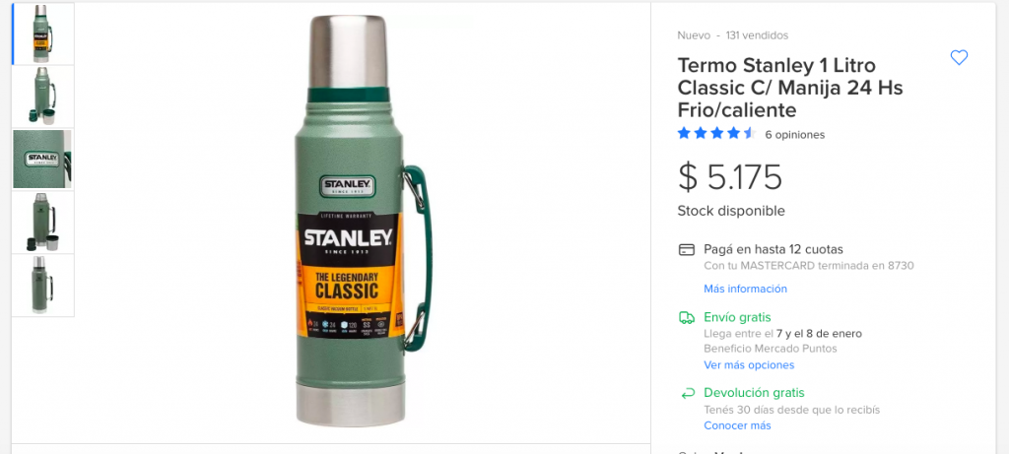The image size is (1009, 454).
Task: Click Pagá en hasta 12 cuotas text
Action: pyautogui.click(x=773, y=249)
